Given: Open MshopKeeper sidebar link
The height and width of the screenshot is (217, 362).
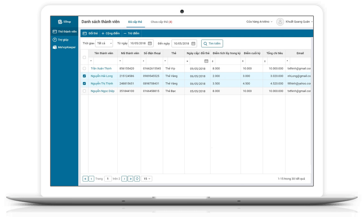Looking at the screenshot, I should point(64,47).
